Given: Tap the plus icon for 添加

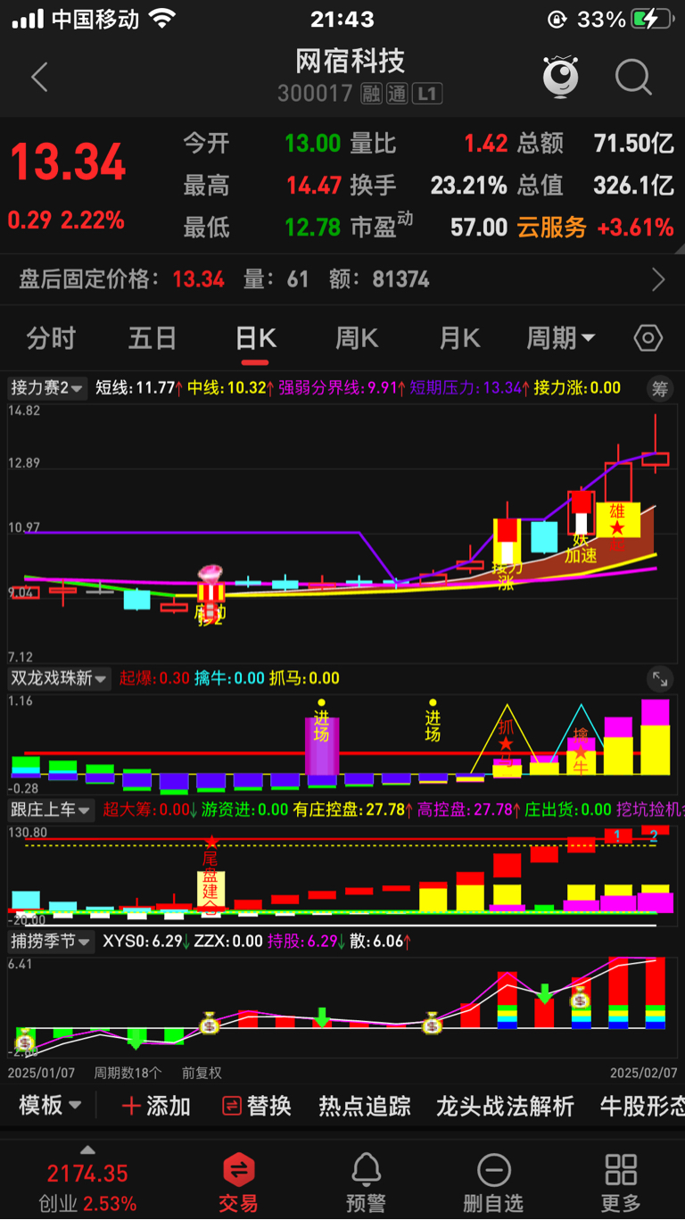Looking at the screenshot, I should 131,1107.
